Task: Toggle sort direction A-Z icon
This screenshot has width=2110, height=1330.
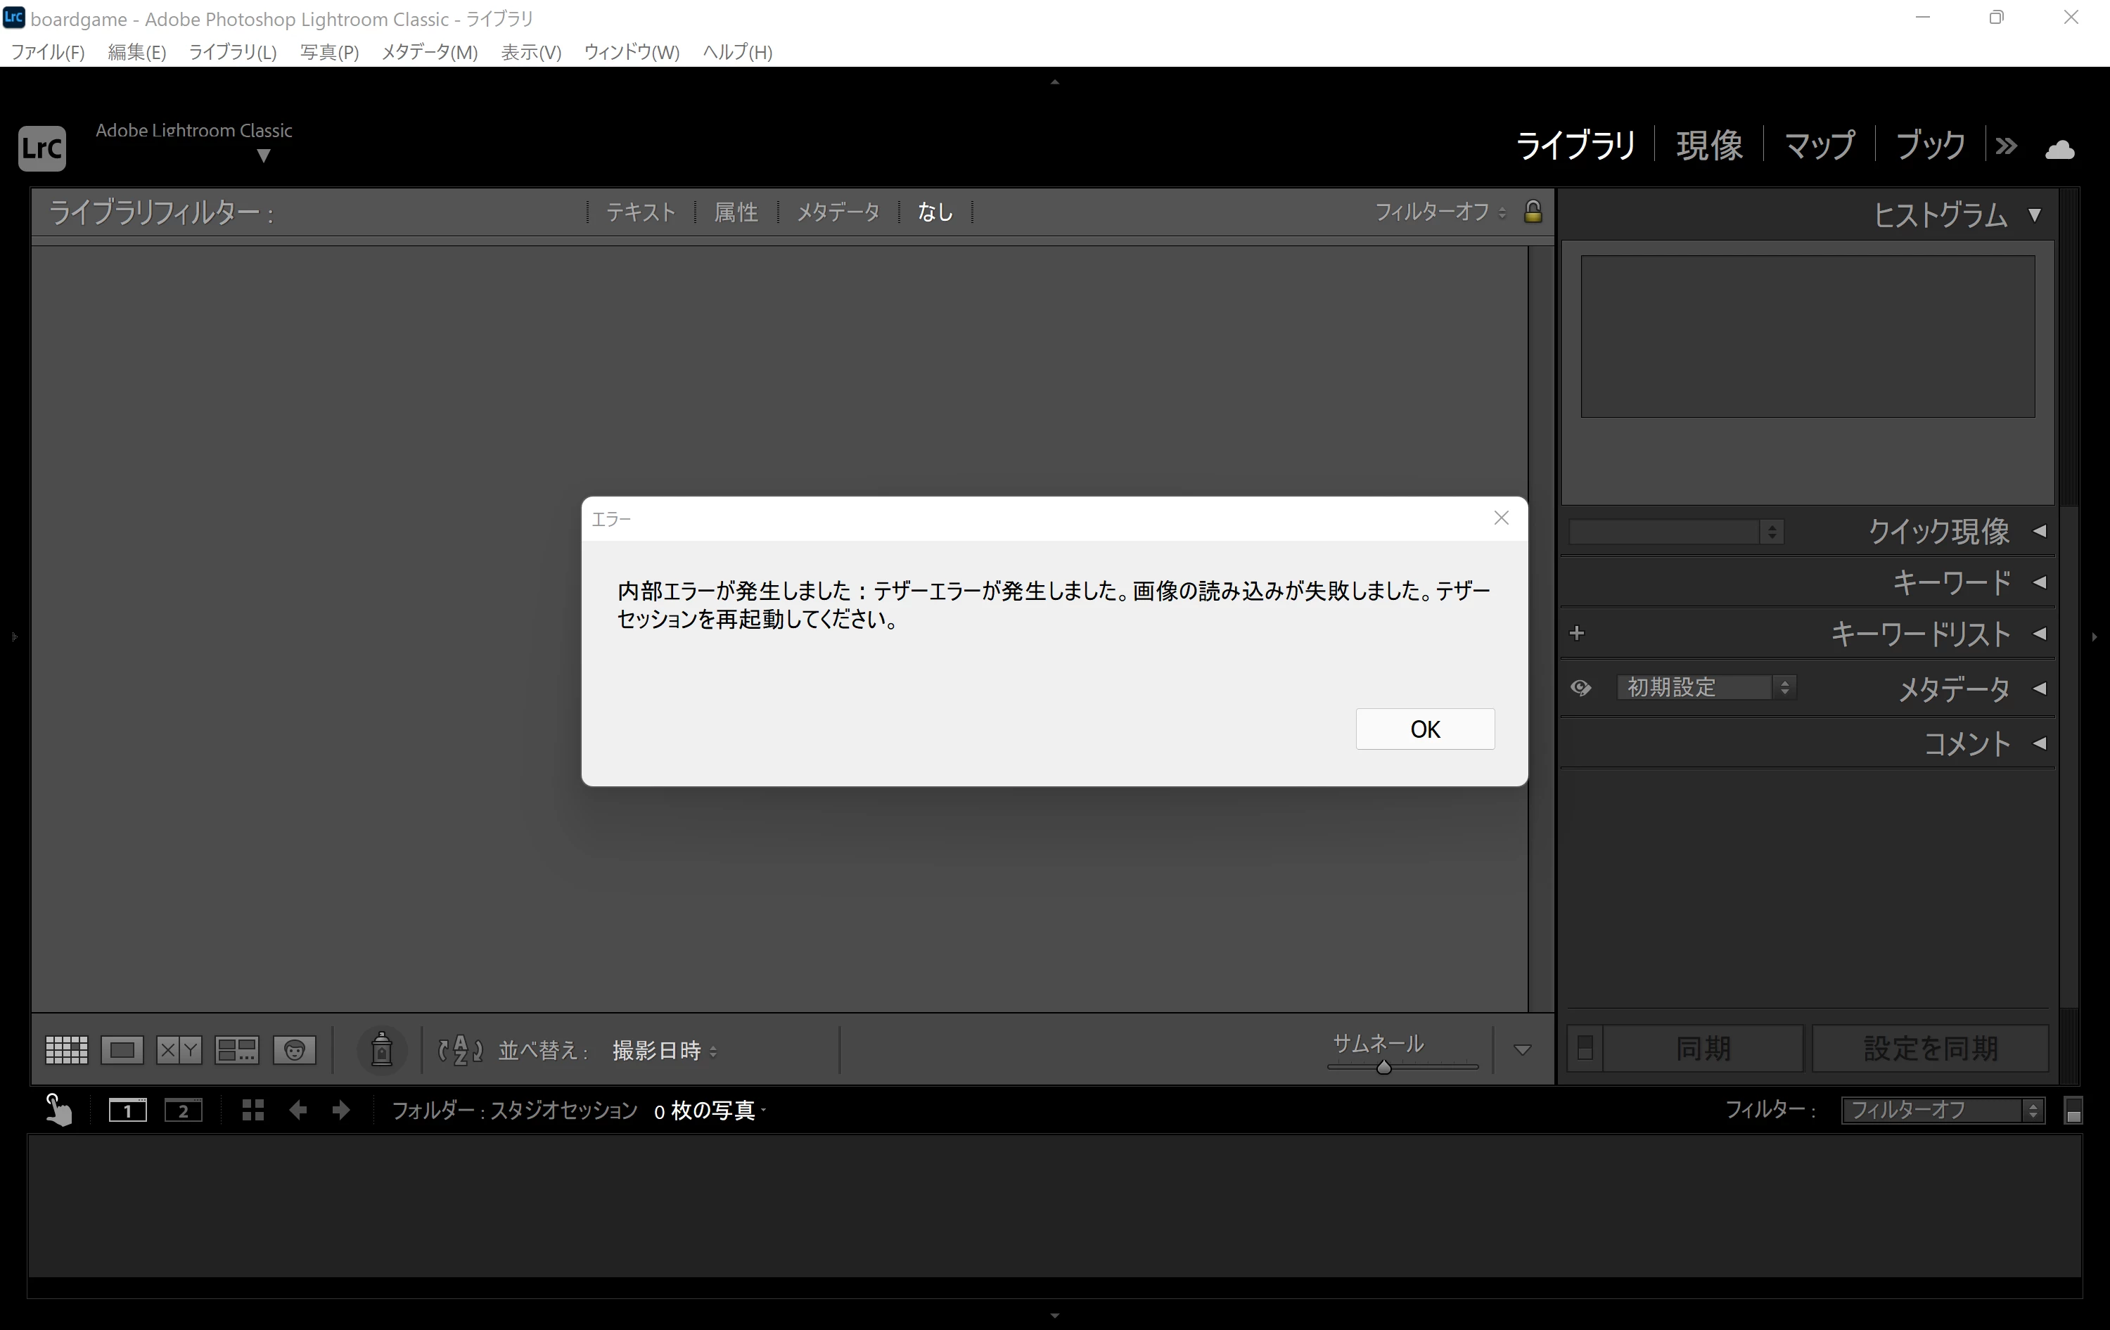Action: pyautogui.click(x=460, y=1049)
